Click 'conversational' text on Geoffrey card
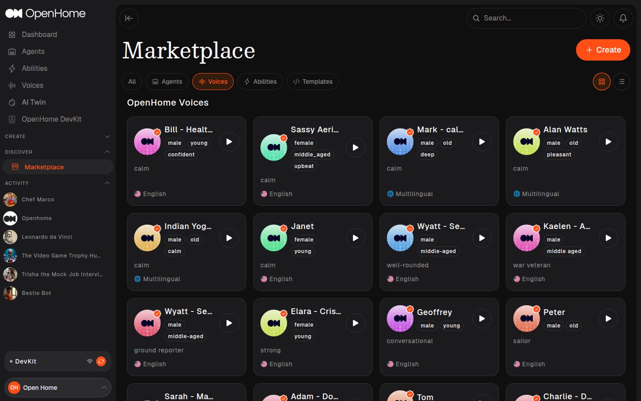The width and height of the screenshot is (641, 401). click(410, 341)
